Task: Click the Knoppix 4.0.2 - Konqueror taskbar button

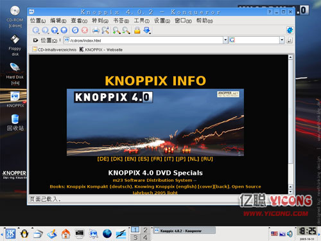Action: (x=184, y=231)
